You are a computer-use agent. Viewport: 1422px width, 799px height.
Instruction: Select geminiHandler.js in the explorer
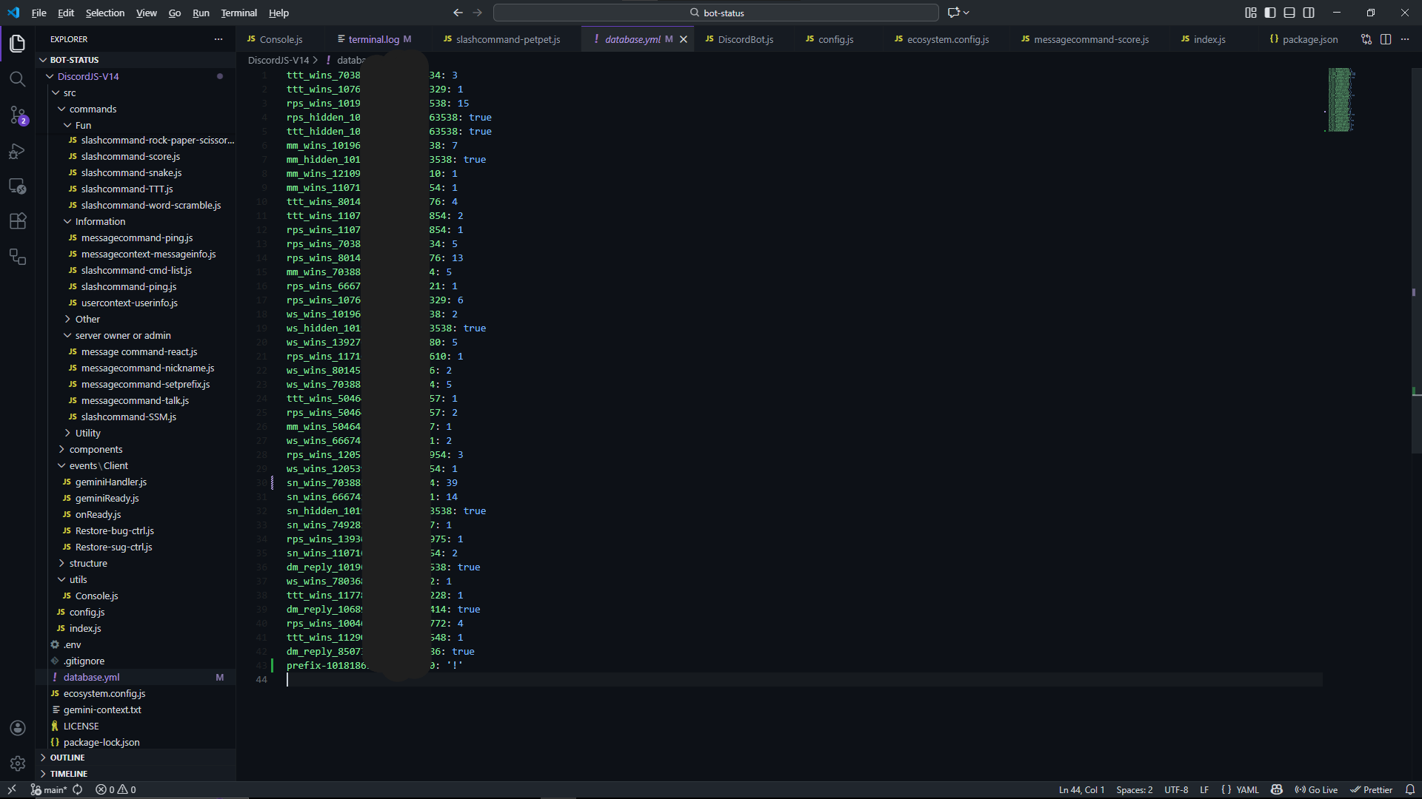(x=110, y=482)
